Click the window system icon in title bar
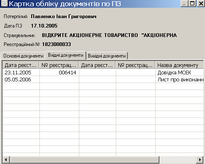205x164 pixels. [x=4, y=3]
